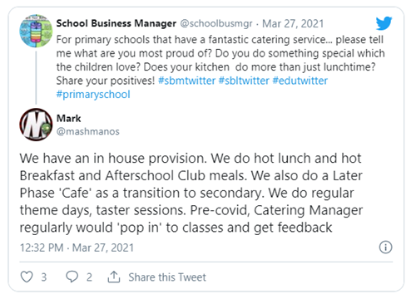The image size is (416, 299).
Task: Open Mark's profile avatar
Action: coord(36,125)
